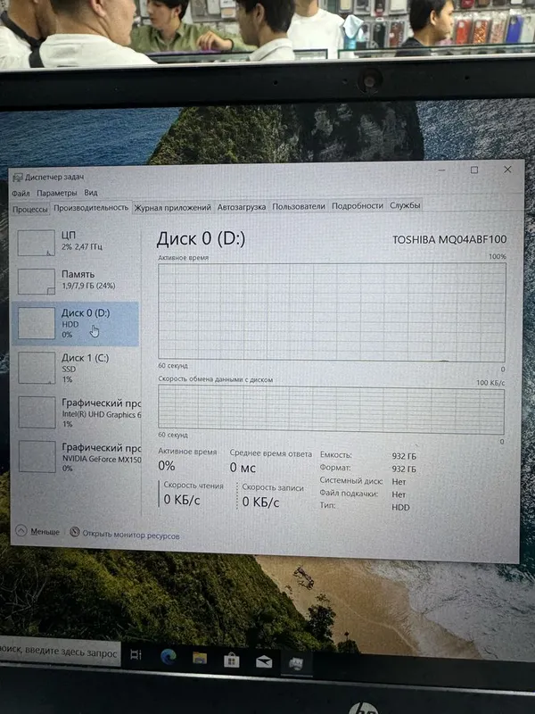This screenshot has height=714, width=535.
Task: Switch to the Процессы tab
Action: (30, 209)
